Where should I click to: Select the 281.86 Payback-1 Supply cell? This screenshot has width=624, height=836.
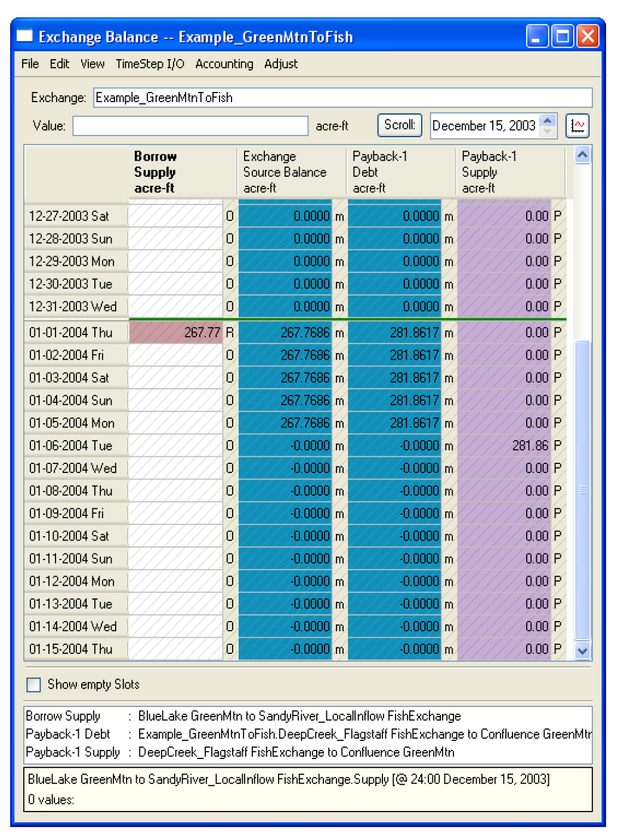coord(504,446)
